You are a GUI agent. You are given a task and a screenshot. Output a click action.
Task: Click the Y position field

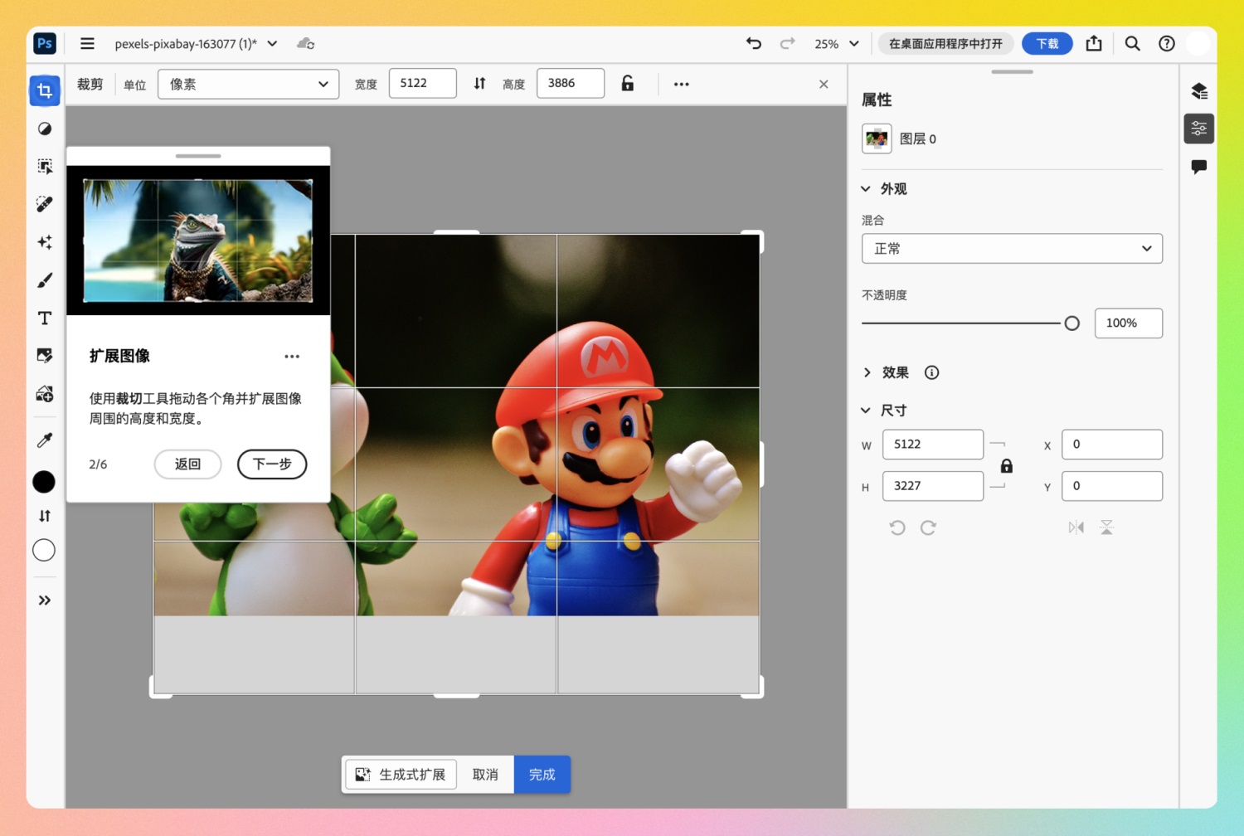(x=1112, y=486)
